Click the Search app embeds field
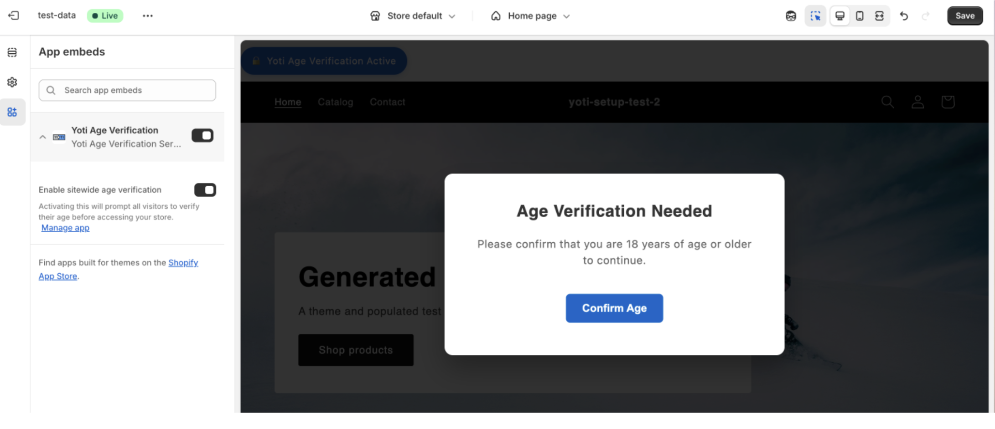 128,90
